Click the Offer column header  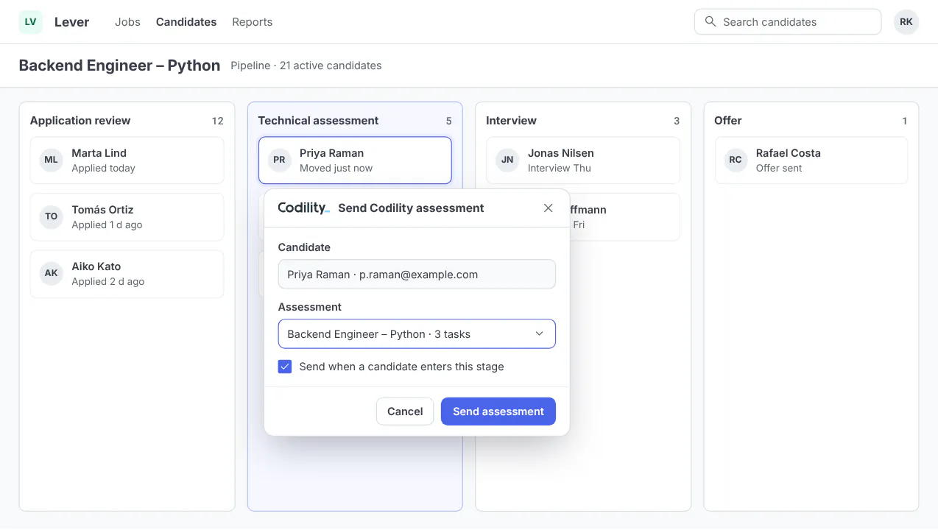coord(728,121)
